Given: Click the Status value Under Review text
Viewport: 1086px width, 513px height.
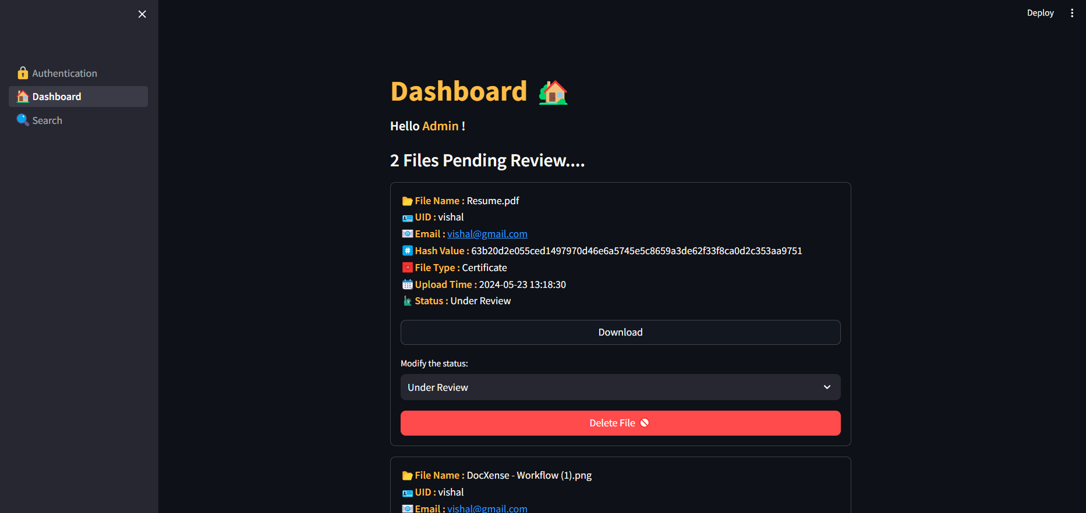Looking at the screenshot, I should tap(480, 301).
